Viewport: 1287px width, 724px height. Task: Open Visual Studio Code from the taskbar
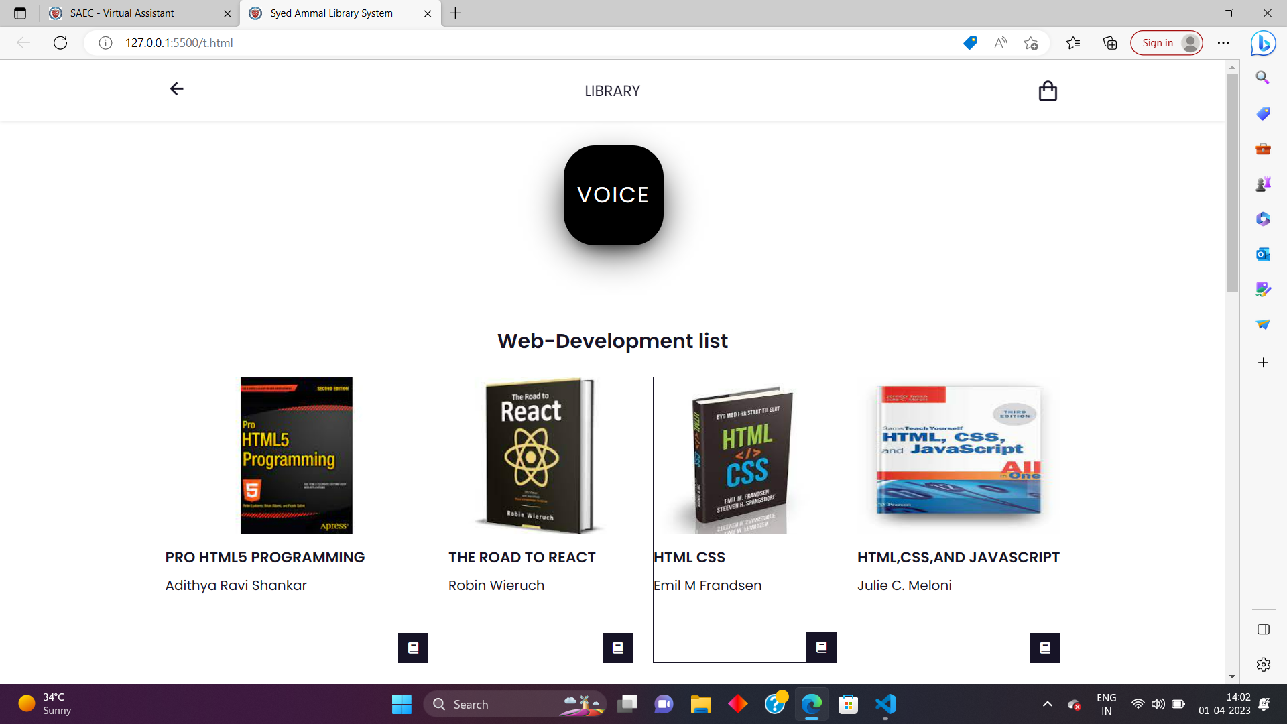885,704
